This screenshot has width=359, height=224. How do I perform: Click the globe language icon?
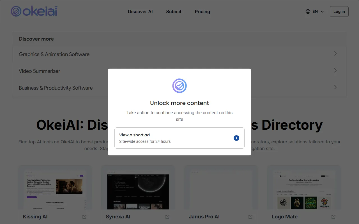(308, 11)
